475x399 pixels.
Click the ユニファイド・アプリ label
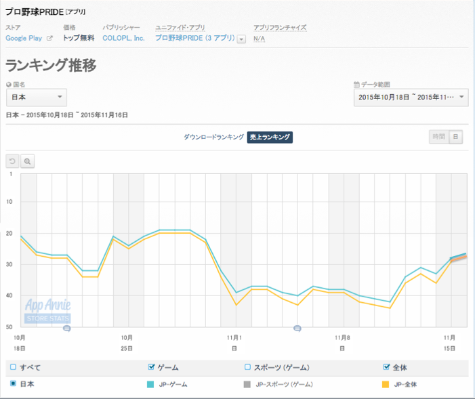pyautogui.click(x=180, y=28)
